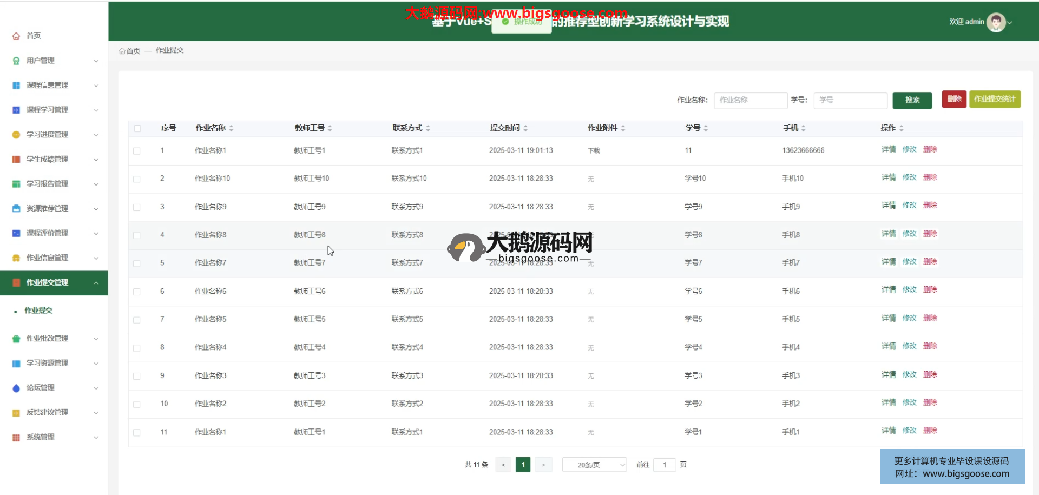1039x495 pixels.
Task: Select the checkbox for row 6
Action: pos(137,292)
